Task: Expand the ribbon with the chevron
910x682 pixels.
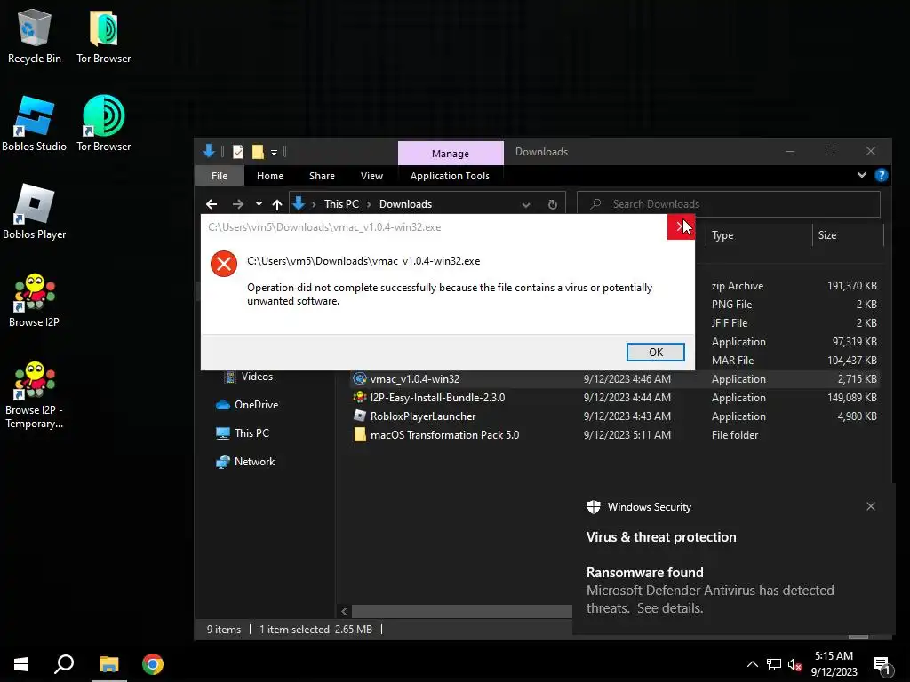Action: (862, 175)
